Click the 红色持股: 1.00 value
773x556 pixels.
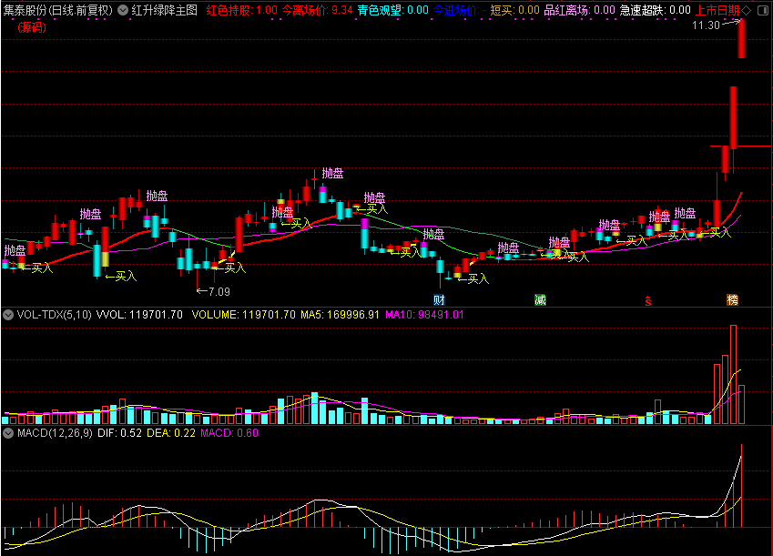pyautogui.click(x=241, y=10)
